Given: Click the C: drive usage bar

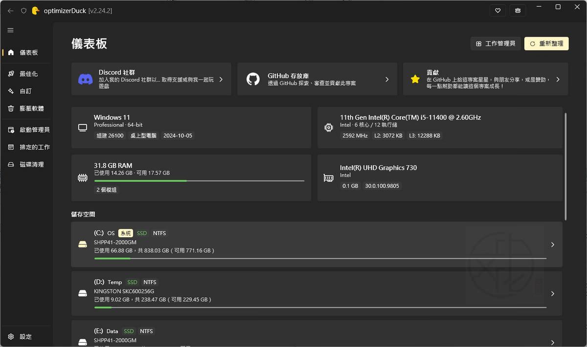Looking at the screenshot, I should click(320, 258).
